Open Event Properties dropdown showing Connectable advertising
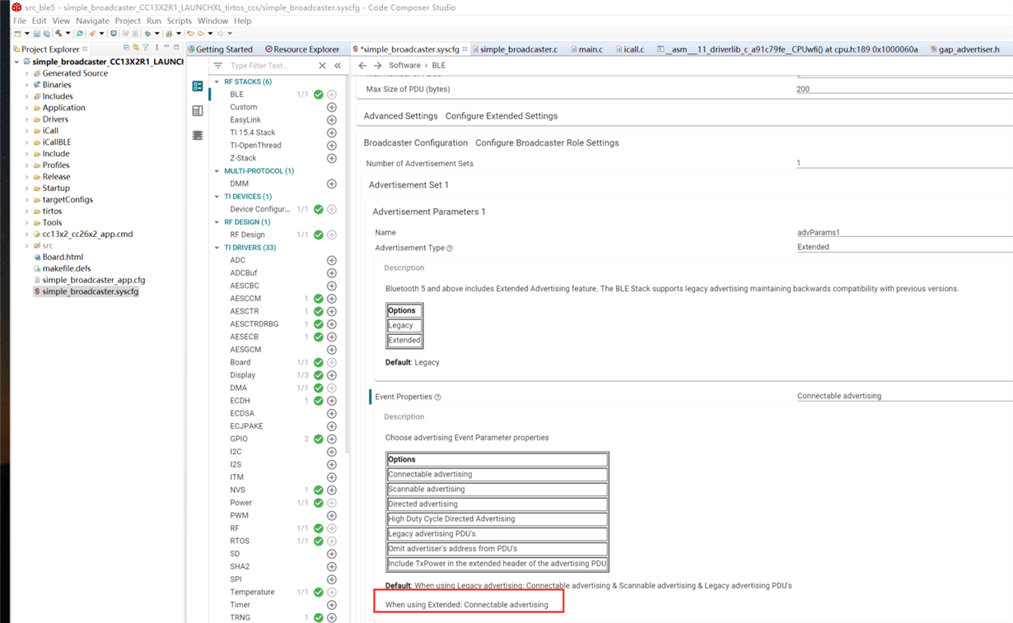Screen dimensions: 1013x623 click(x=904, y=396)
